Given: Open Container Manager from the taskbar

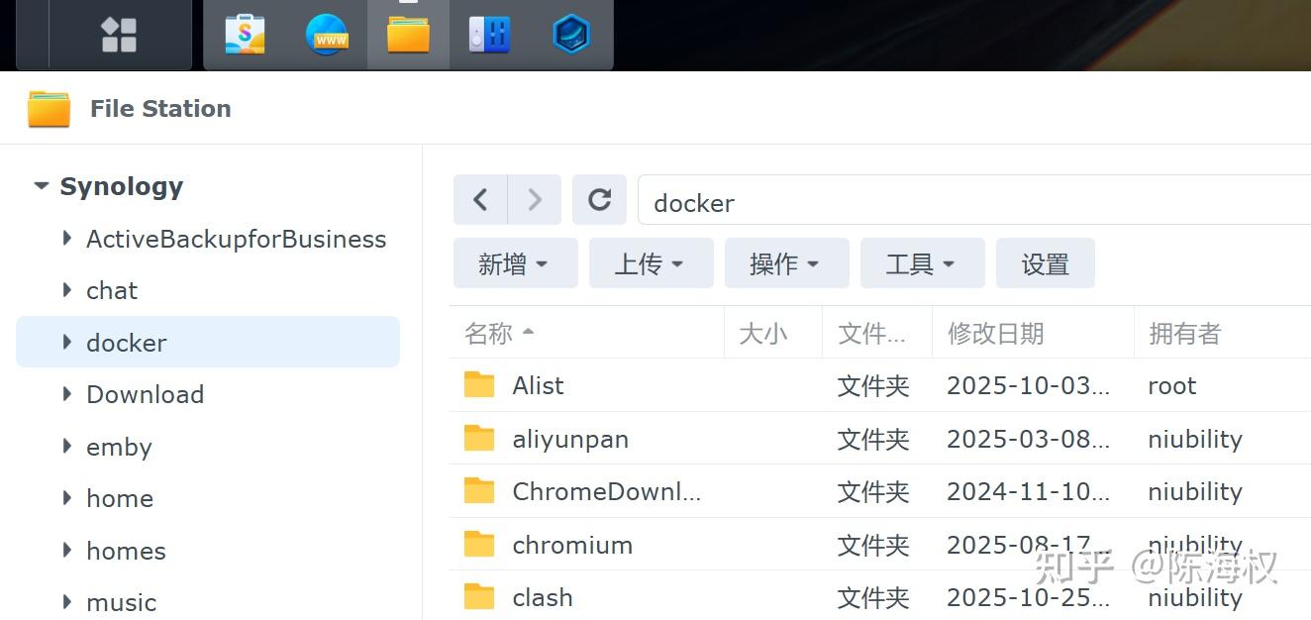Looking at the screenshot, I should tap(570, 34).
